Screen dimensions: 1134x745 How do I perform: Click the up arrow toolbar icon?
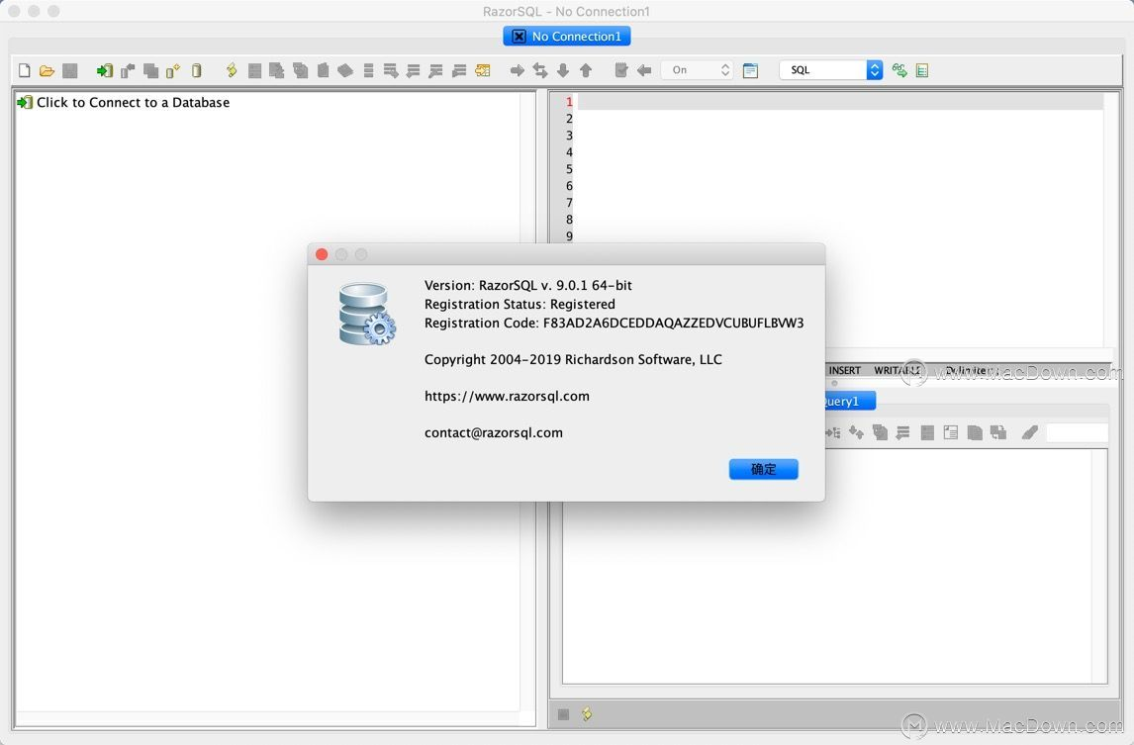(x=586, y=70)
